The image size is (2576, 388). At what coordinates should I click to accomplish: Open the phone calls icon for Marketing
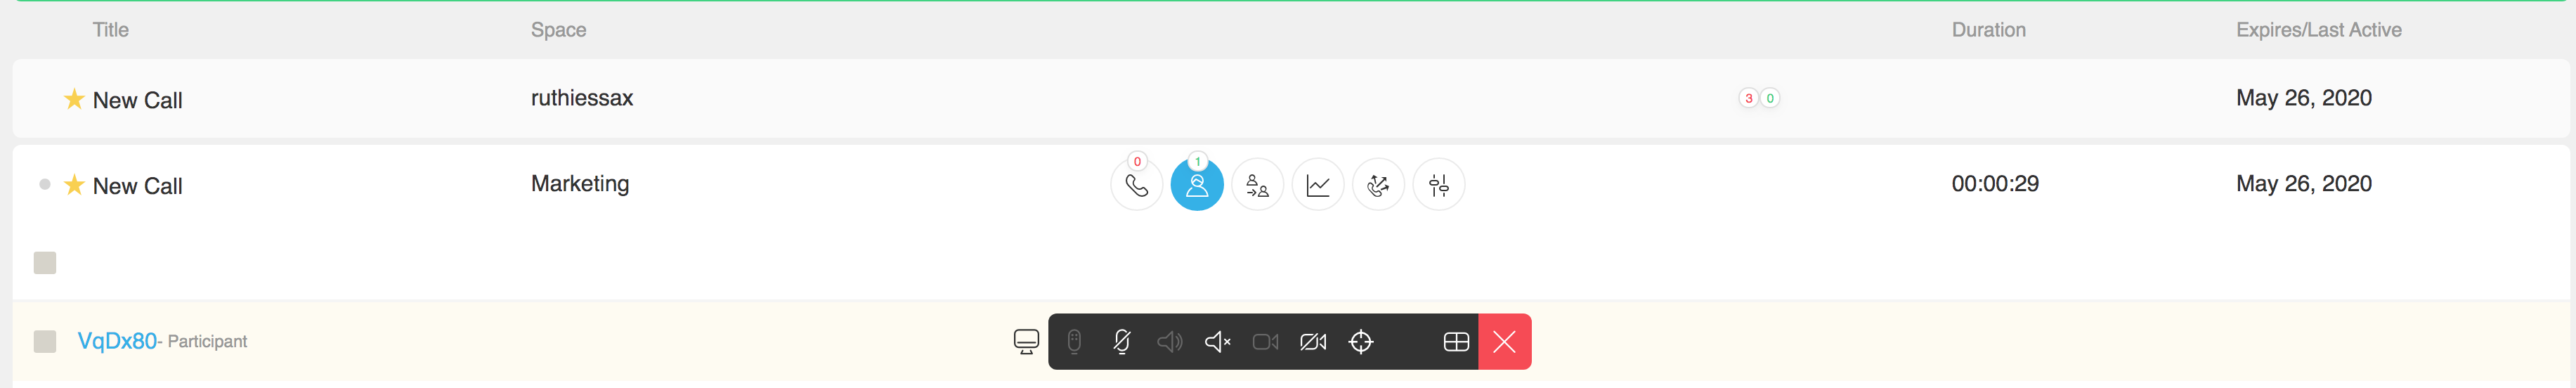click(1136, 185)
